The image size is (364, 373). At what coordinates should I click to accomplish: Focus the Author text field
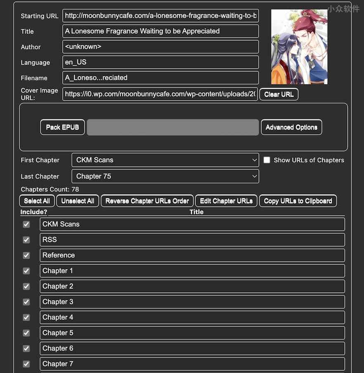(161, 47)
